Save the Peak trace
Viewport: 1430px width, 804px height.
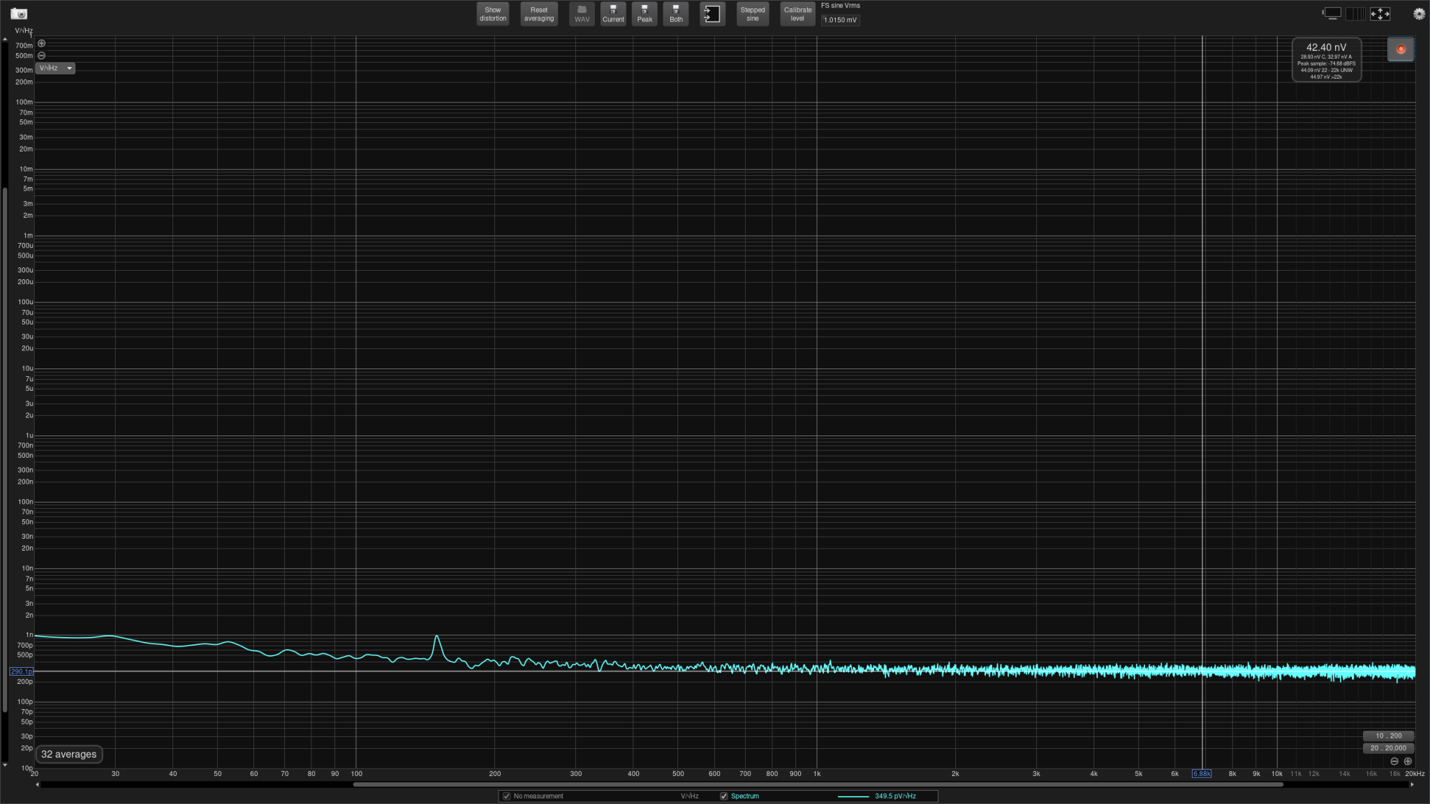[x=644, y=14]
